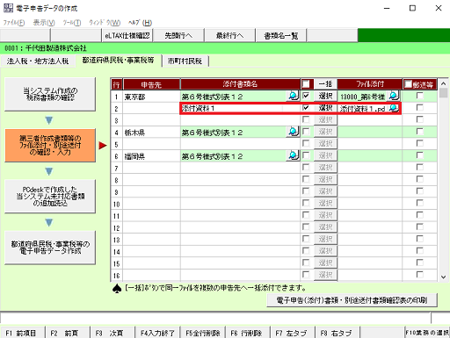Click the status input bar above function keys

pyautogui.click(x=215, y=318)
